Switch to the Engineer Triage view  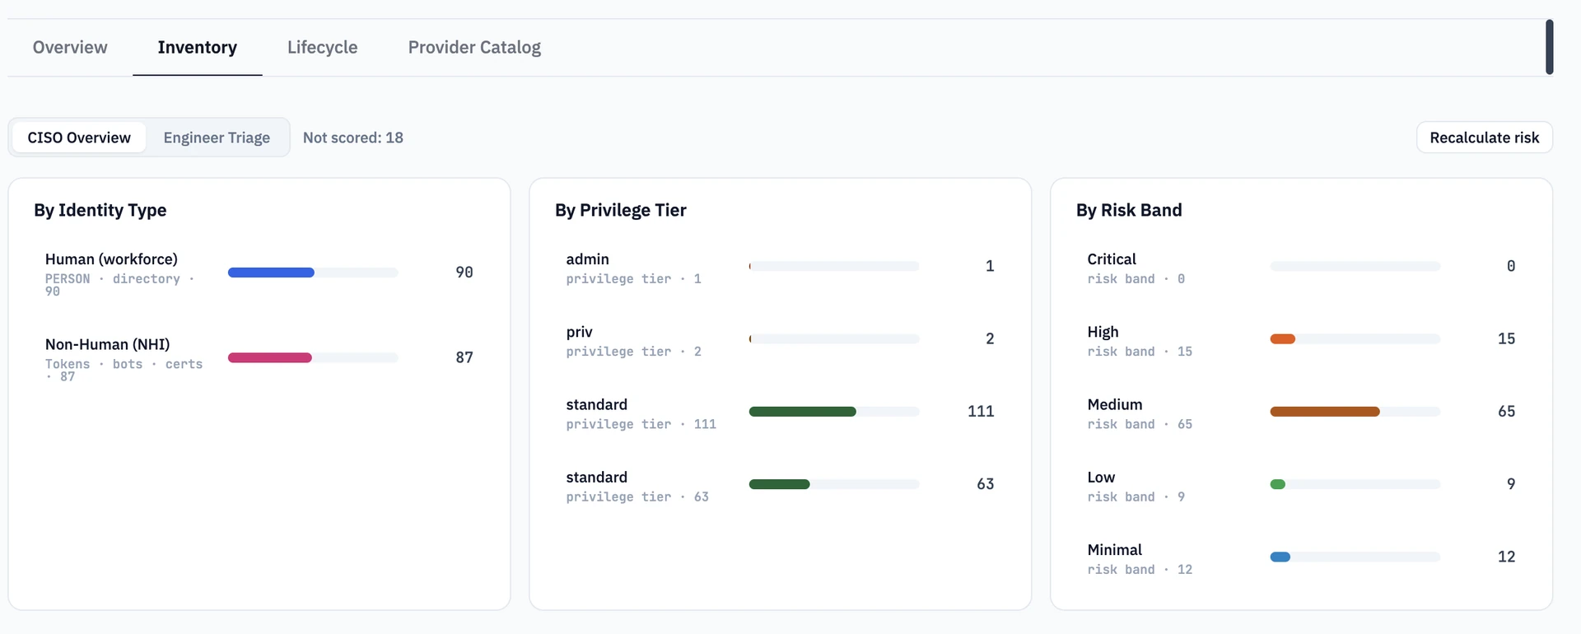pos(217,138)
